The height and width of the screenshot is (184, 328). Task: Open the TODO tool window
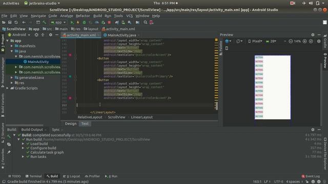[14, 176]
